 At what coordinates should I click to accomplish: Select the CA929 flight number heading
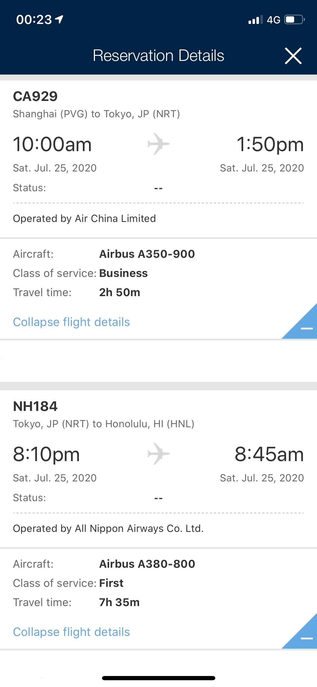[x=36, y=96]
